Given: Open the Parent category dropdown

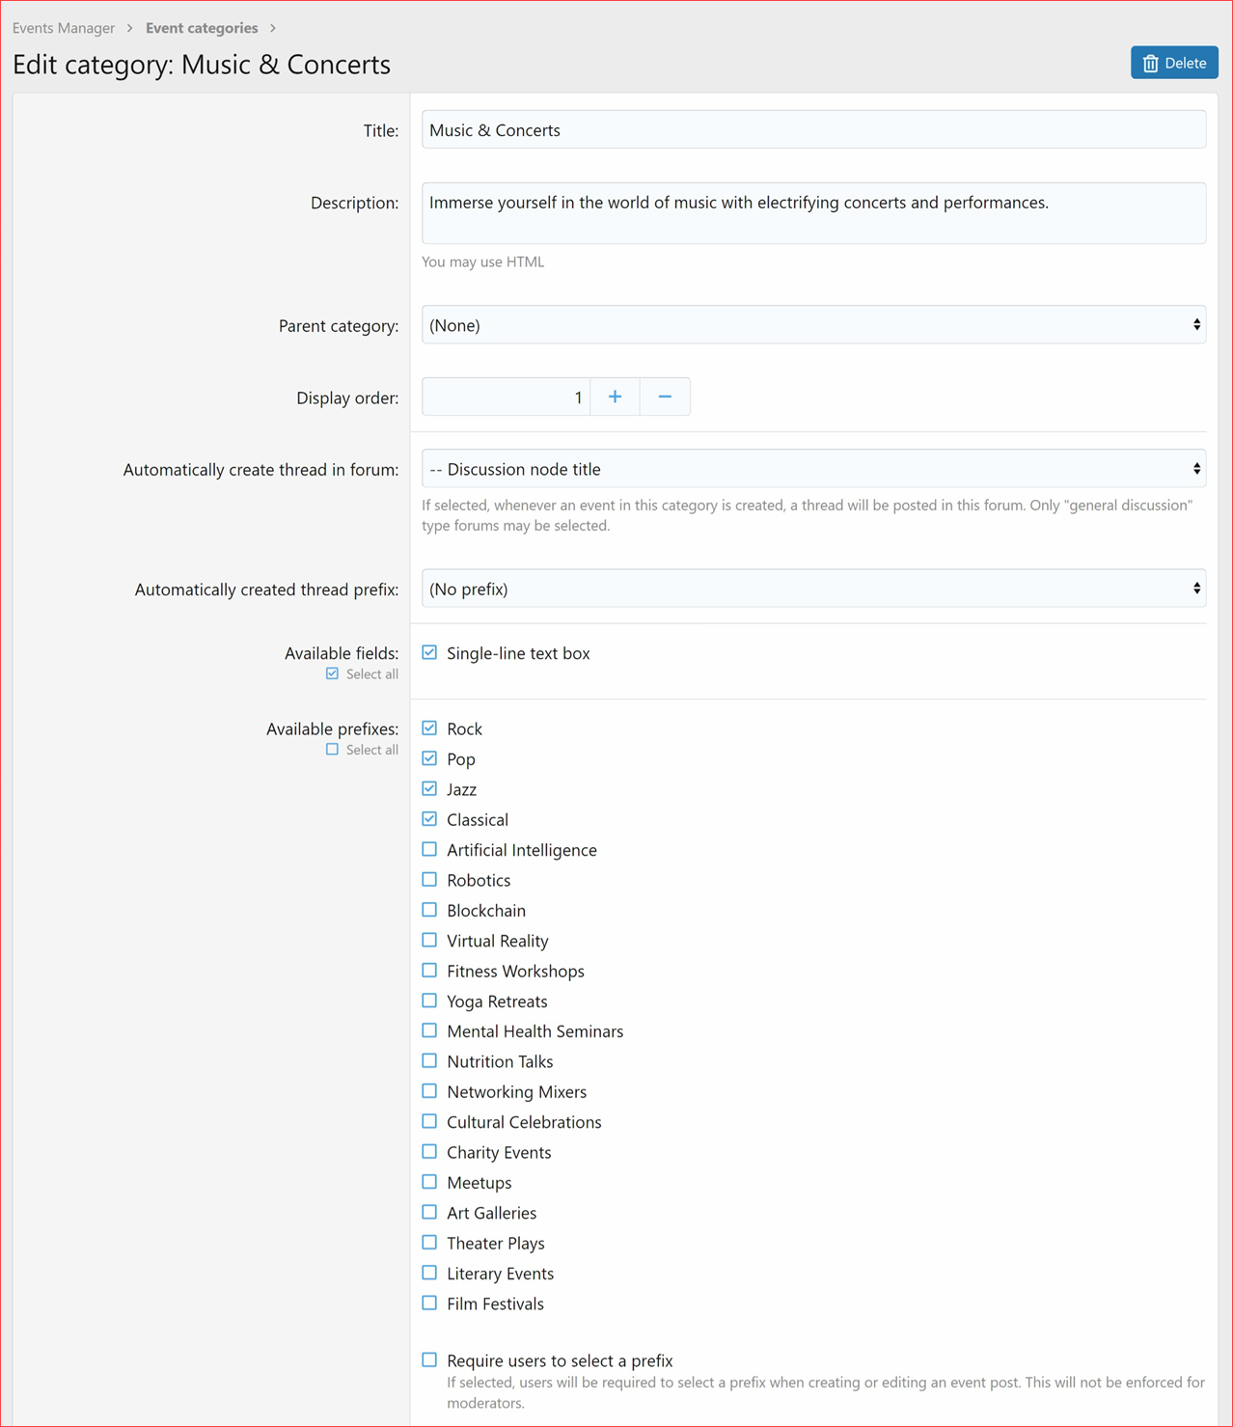Looking at the screenshot, I should tap(812, 324).
